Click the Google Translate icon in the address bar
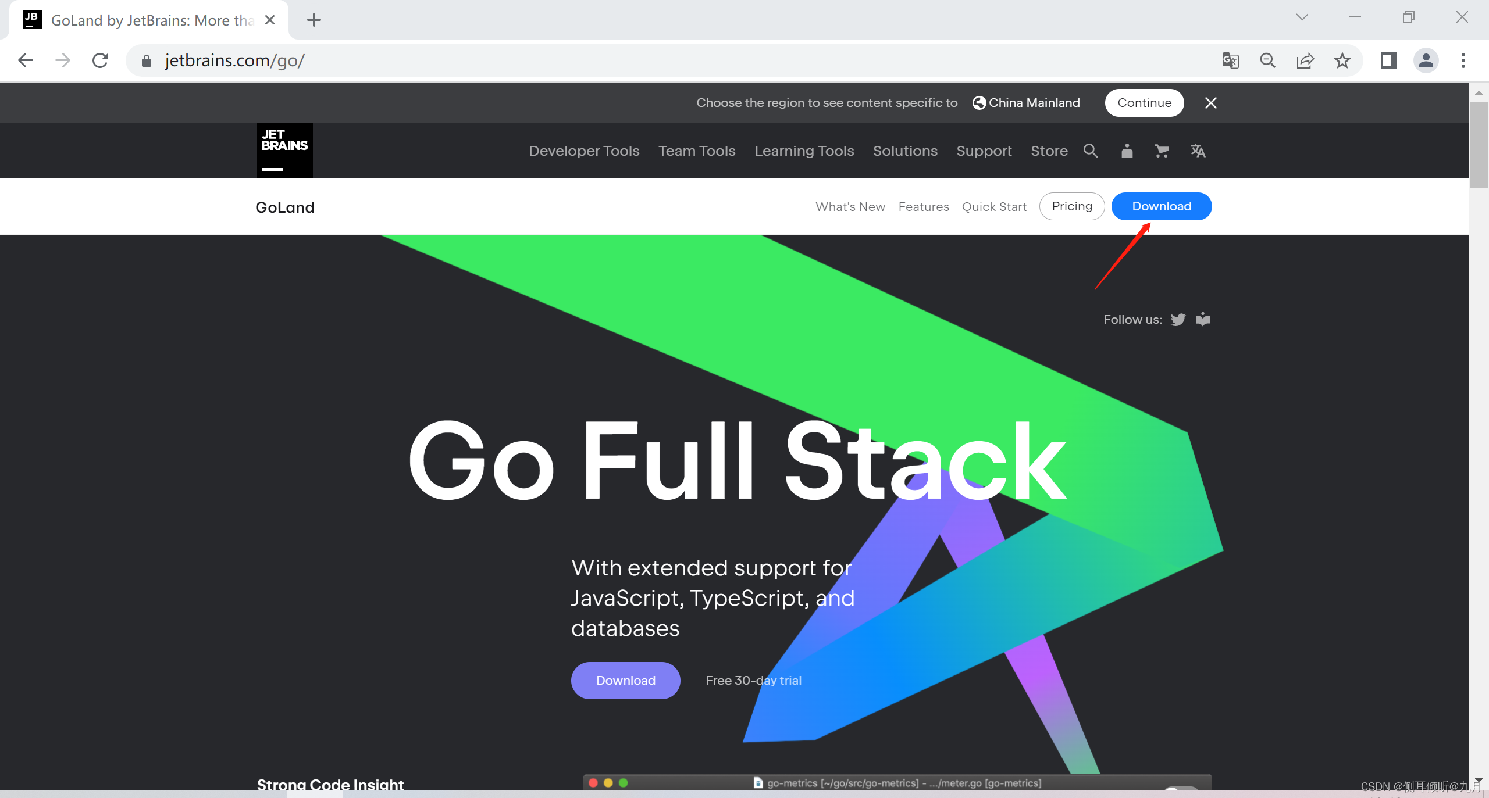1489x798 pixels. pyautogui.click(x=1230, y=60)
